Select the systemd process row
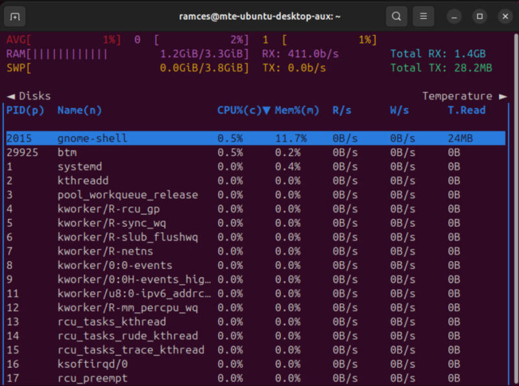Image resolution: width=519 pixels, height=386 pixels. [130, 166]
